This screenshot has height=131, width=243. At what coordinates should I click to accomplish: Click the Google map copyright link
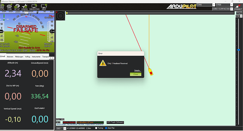point(80,125)
